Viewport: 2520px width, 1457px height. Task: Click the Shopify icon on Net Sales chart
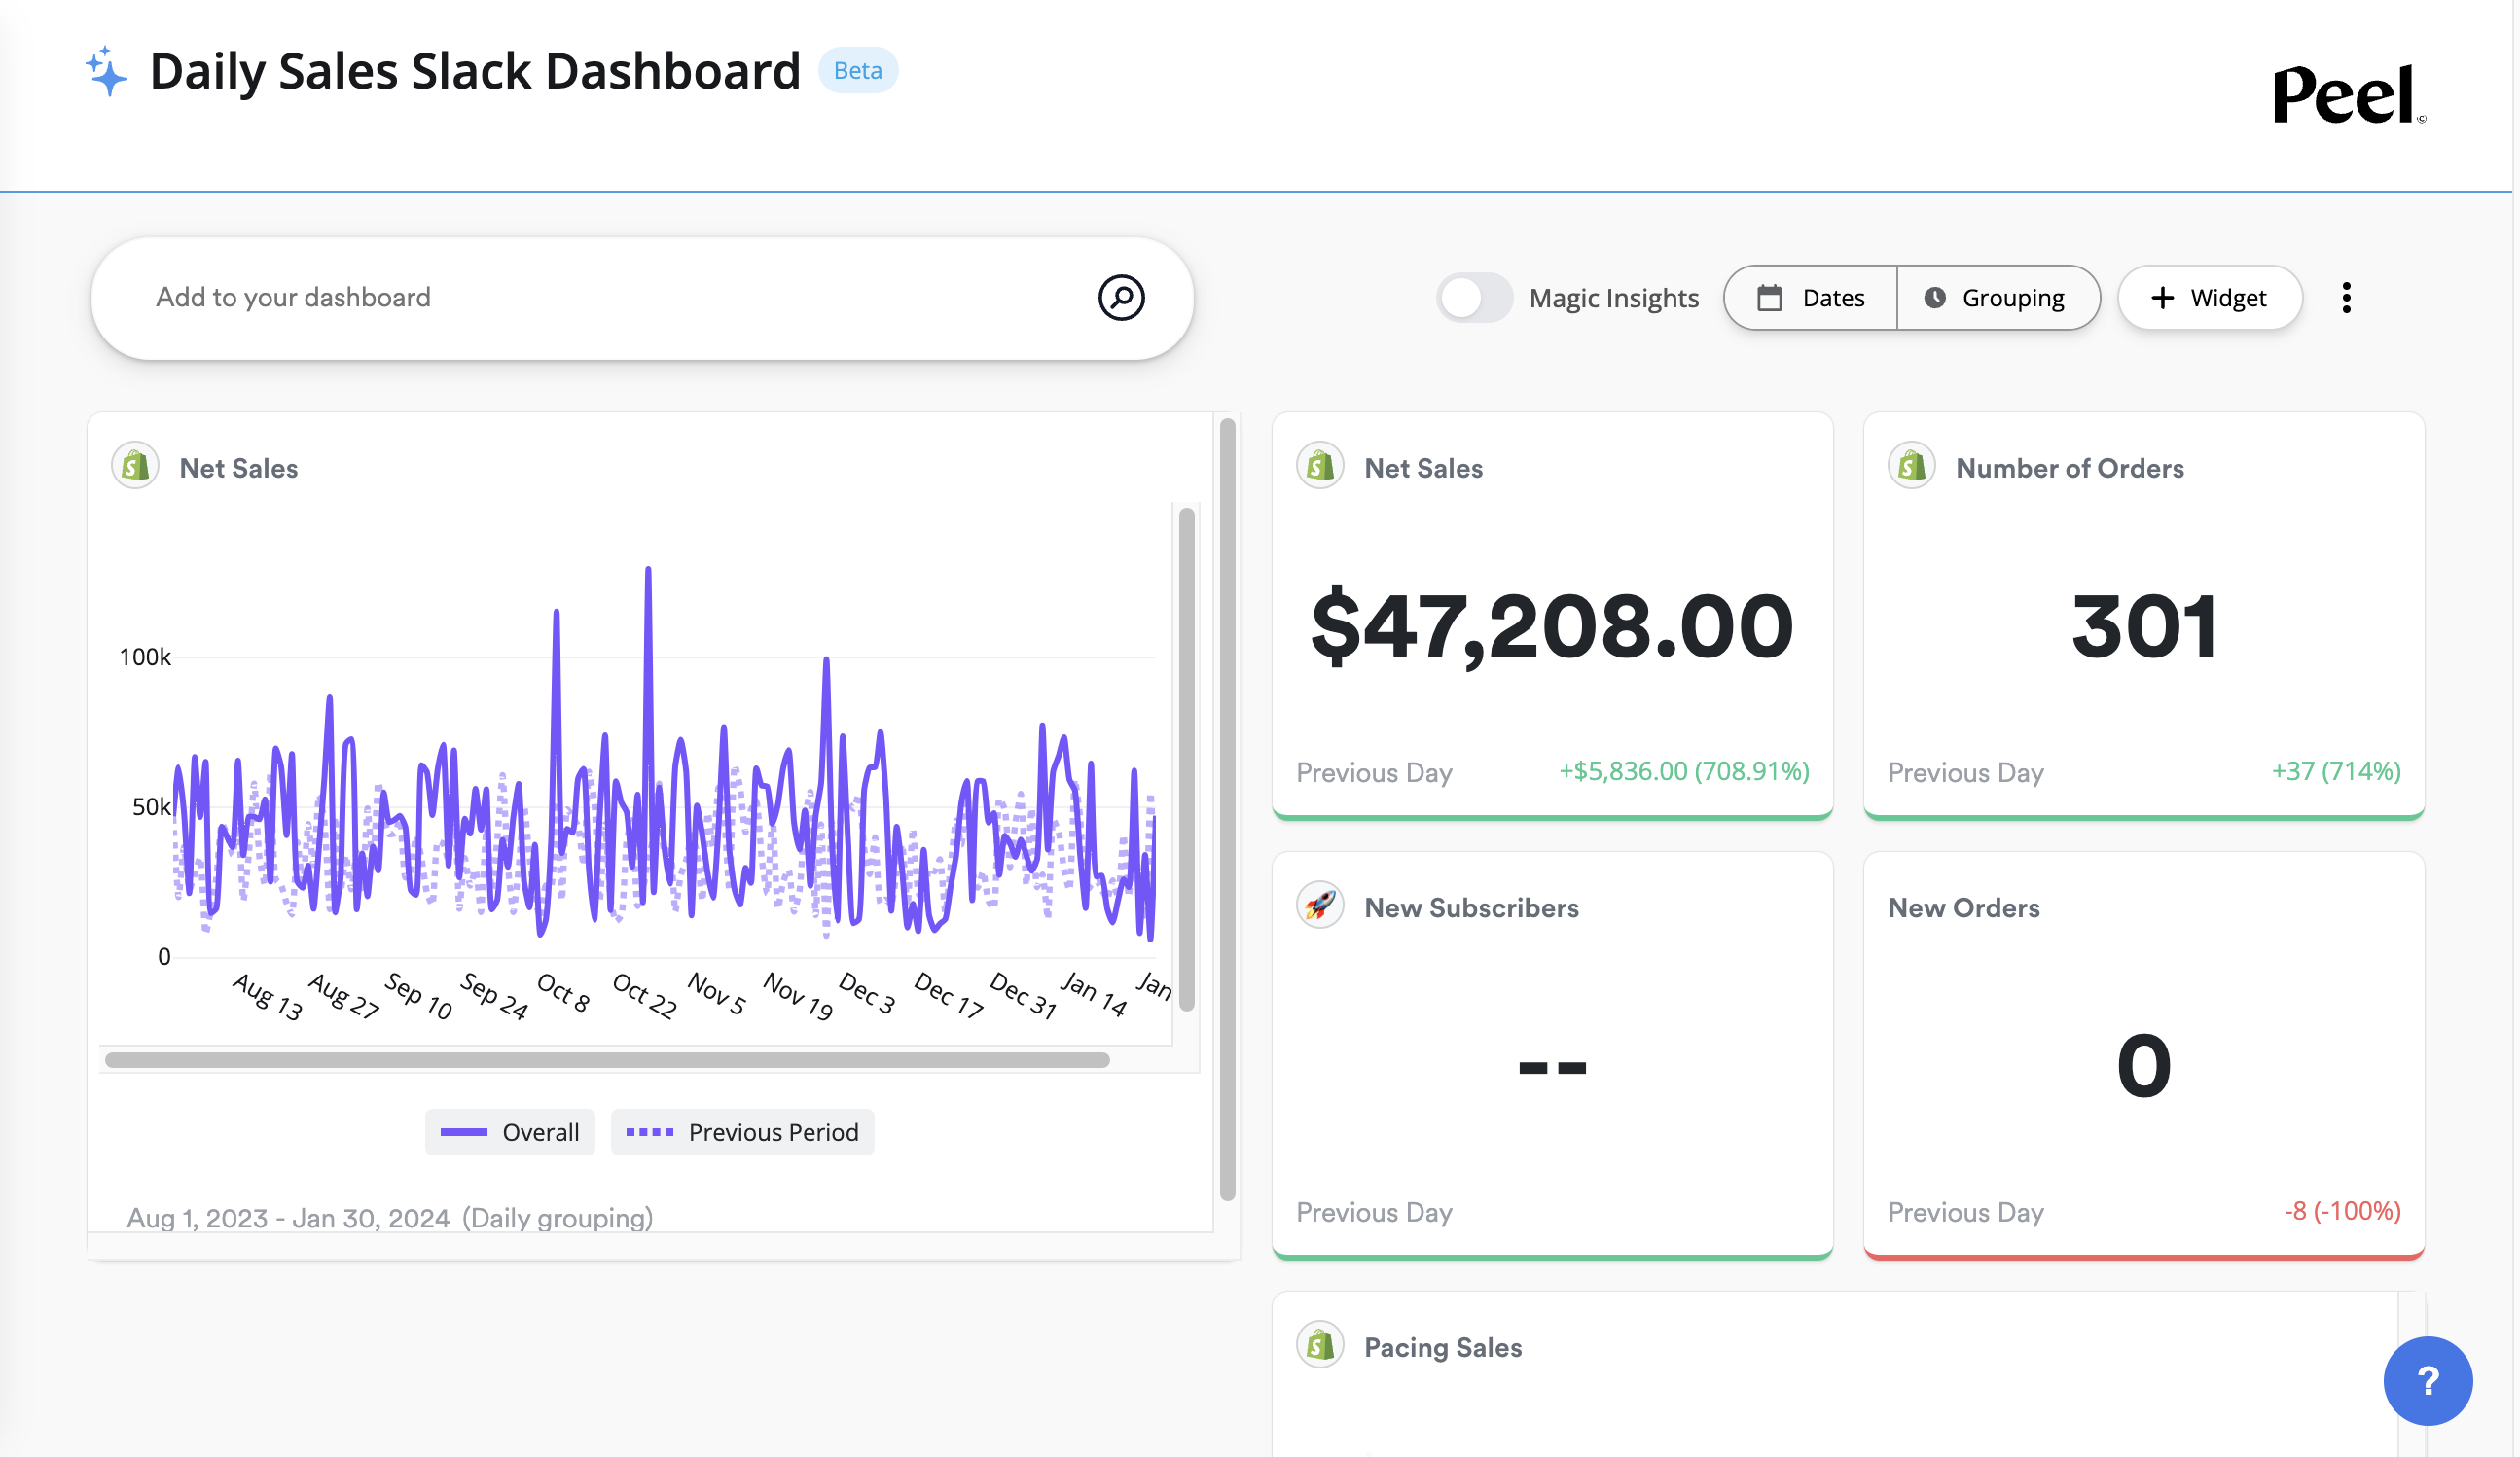click(x=136, y=465)
